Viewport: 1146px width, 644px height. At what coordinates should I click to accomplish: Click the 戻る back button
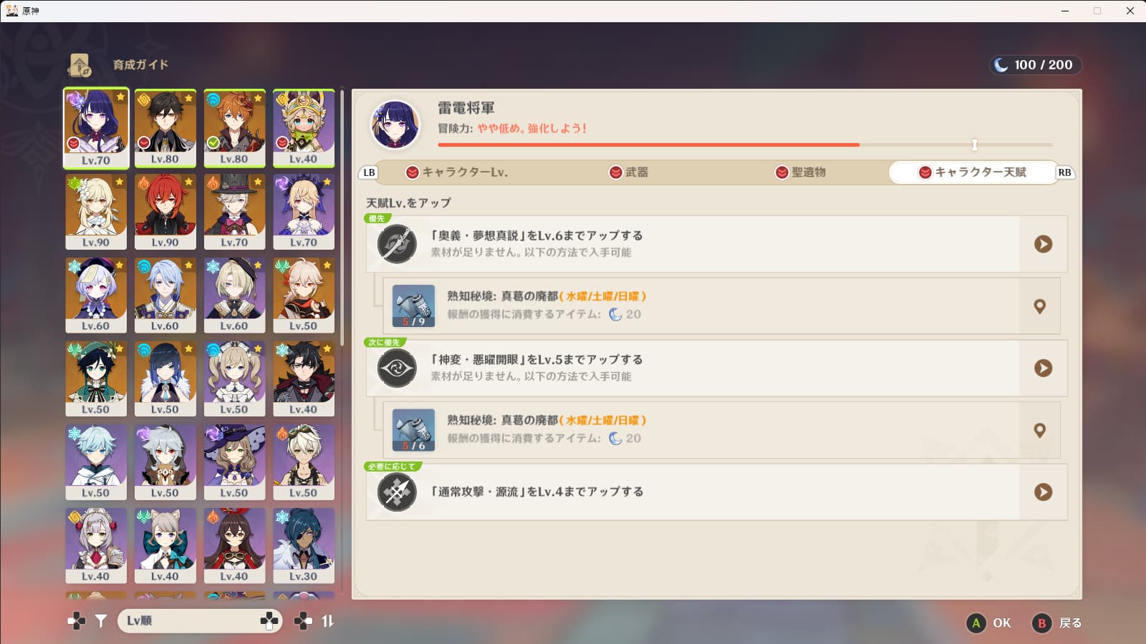[x=1057, y=623]
